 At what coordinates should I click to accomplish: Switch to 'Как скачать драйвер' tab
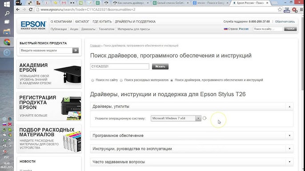pyautogui.click(x=131, y=3)
